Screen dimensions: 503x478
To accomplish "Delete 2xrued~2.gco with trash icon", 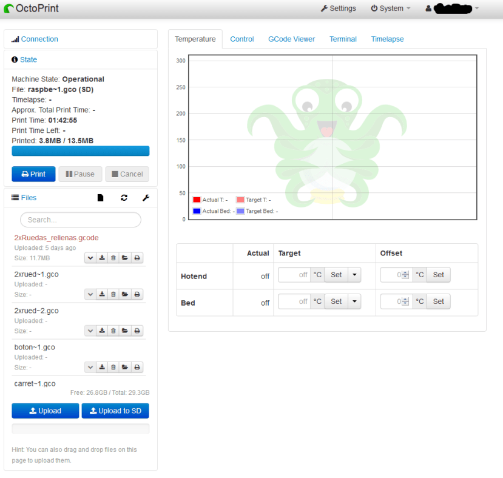I will tap(113, 331).
